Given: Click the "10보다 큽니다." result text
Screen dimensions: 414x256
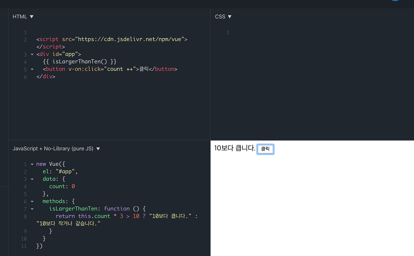Looking at the screenshot, I should (235, 148).
